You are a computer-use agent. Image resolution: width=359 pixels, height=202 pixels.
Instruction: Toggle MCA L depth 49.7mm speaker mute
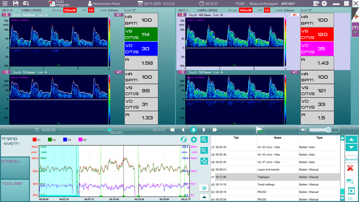click(x=295, y=15)
